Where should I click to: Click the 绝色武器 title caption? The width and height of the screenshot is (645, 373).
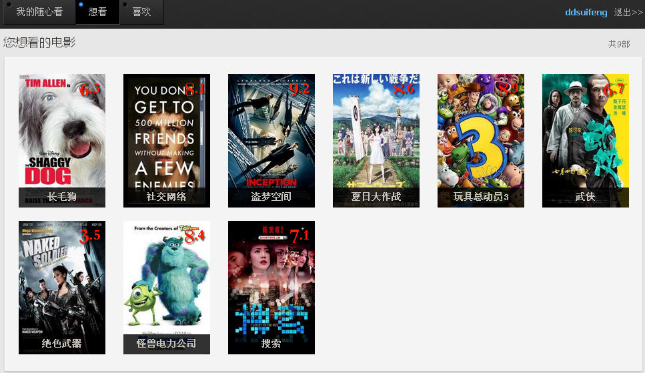pyautogui.click(x=62, y=344)
